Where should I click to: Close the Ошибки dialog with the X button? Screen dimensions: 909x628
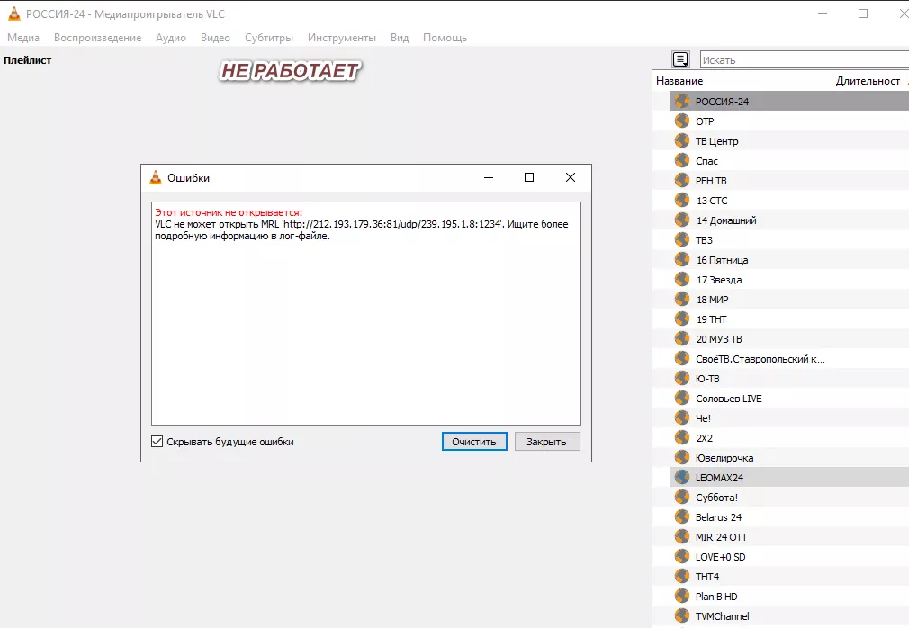coord(571,177)
